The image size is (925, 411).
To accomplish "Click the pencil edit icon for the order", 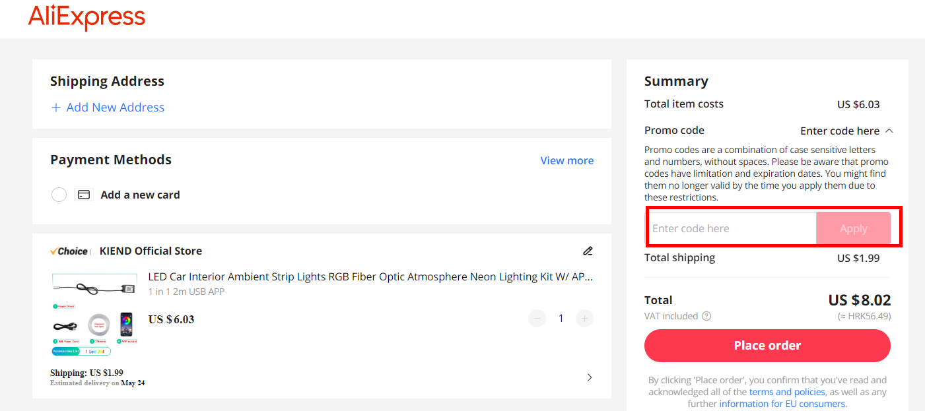I will (588, 251).
